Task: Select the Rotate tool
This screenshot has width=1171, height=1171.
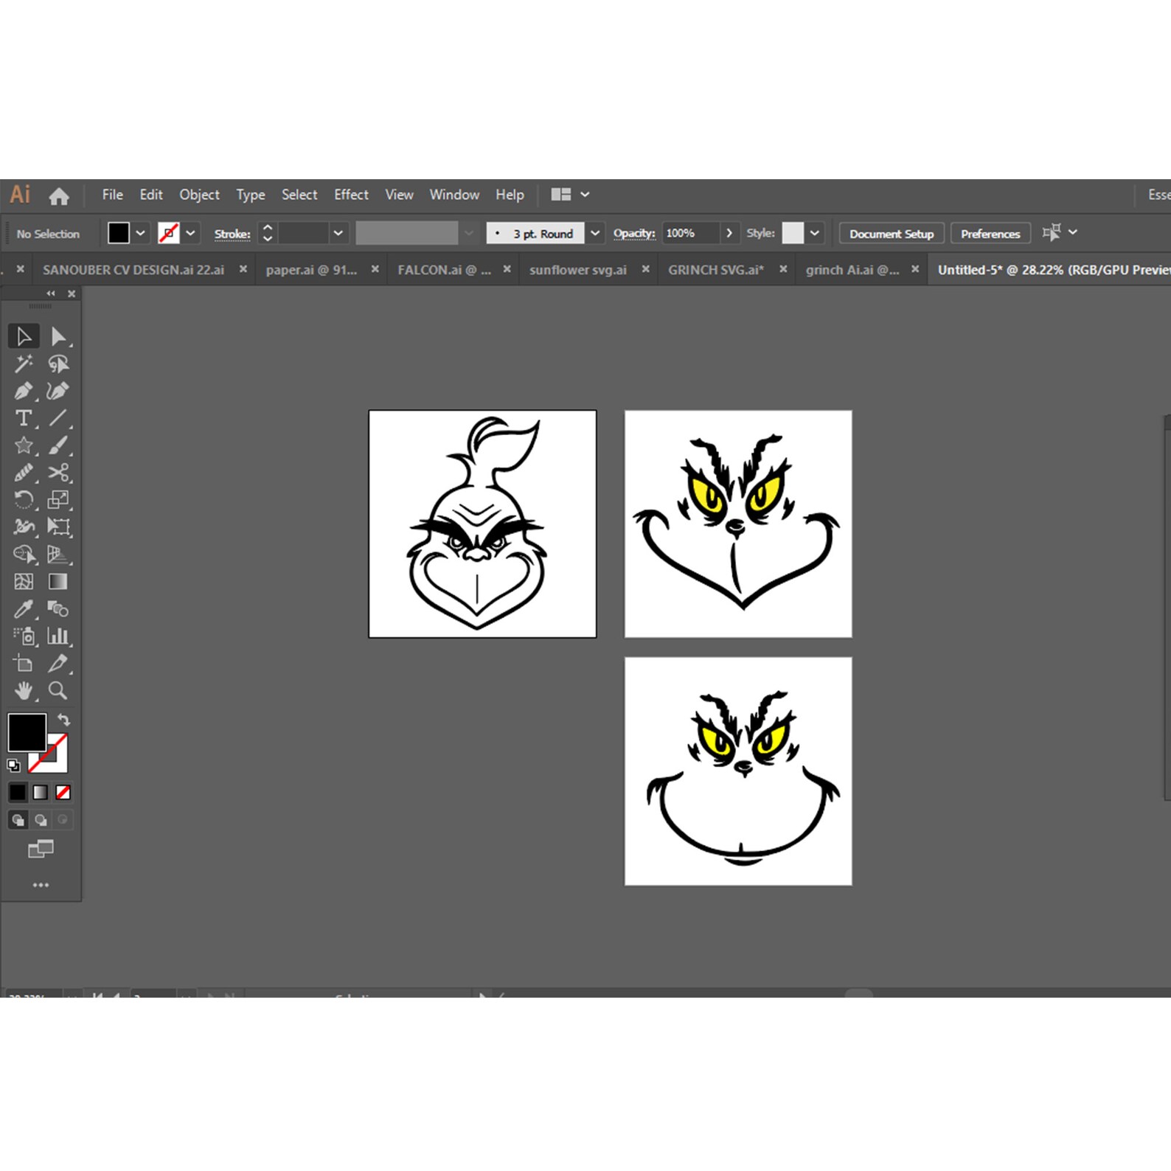Action: coord(24,500)
